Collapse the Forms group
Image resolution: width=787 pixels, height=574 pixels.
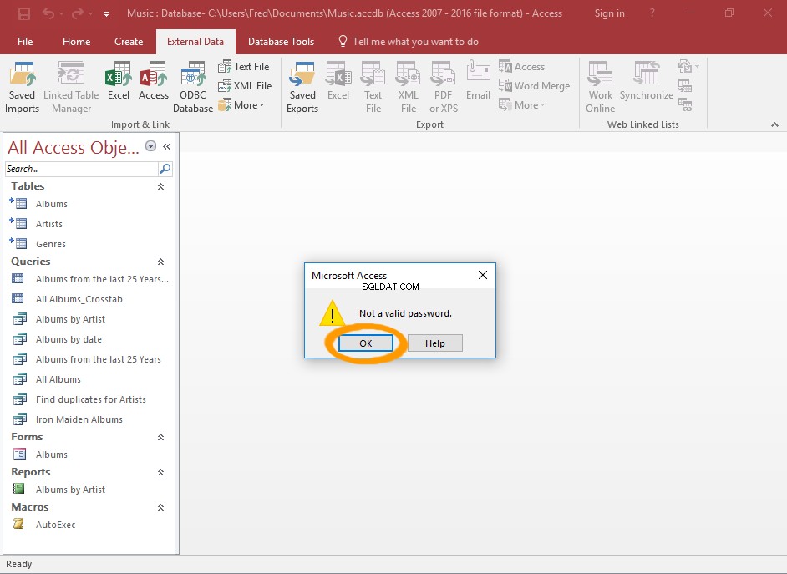click(160, 438)
